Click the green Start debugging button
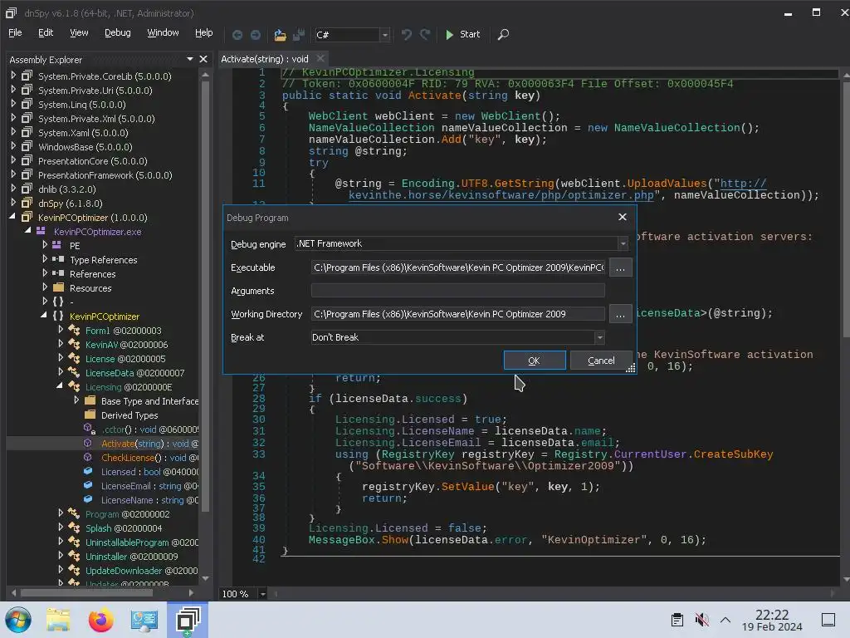Screen dimensions: 850x638 [x=462, y=34]
